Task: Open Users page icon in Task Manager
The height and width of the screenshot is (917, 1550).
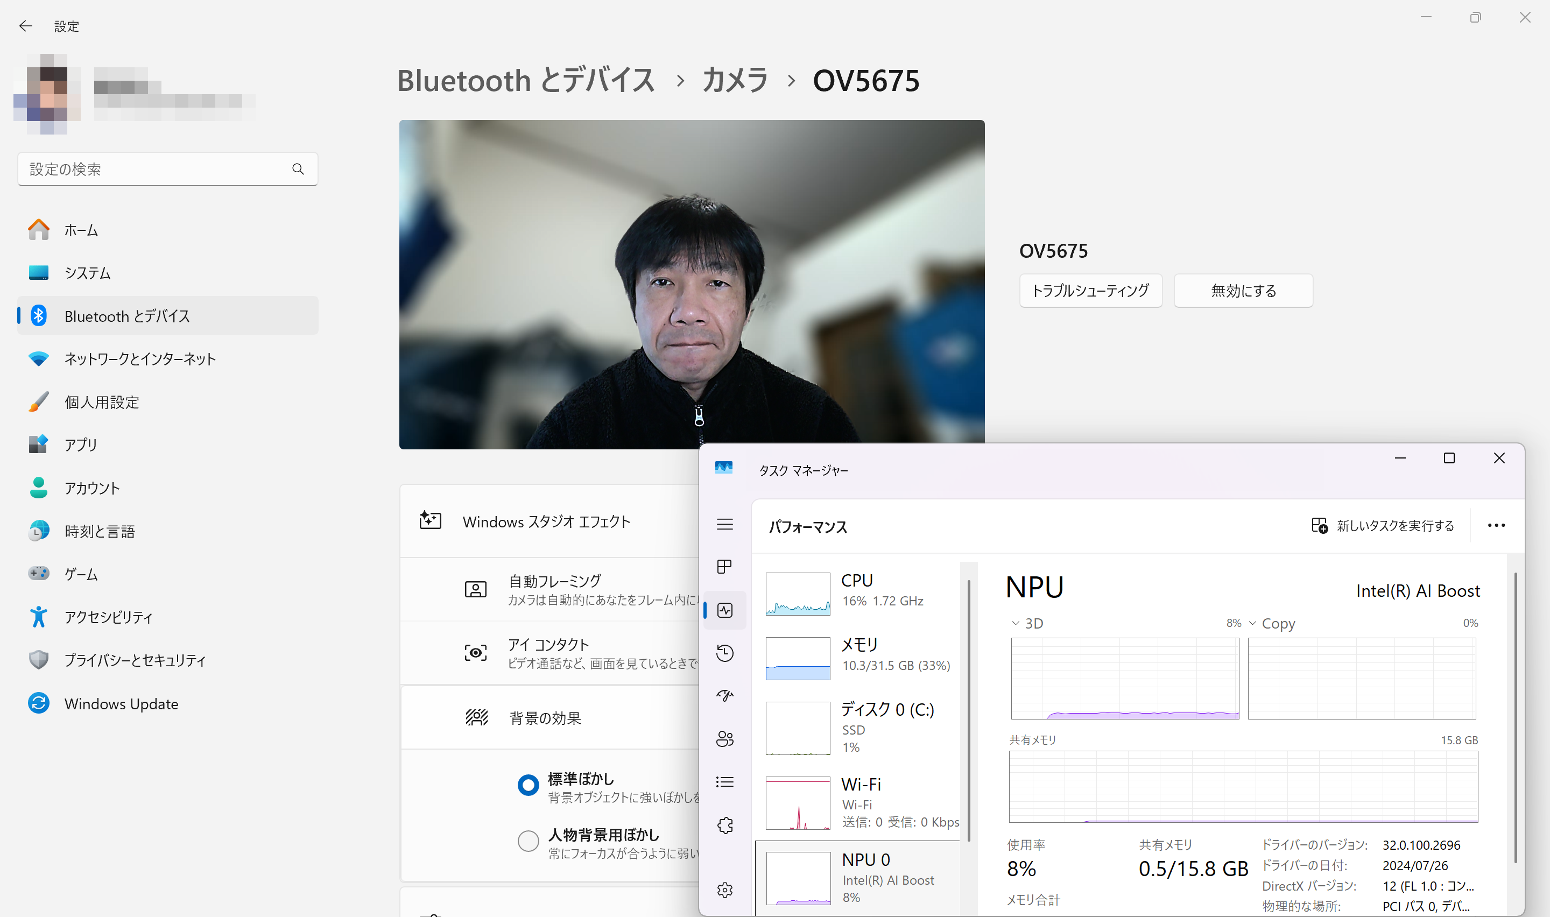Action: (x=724, y=739)
